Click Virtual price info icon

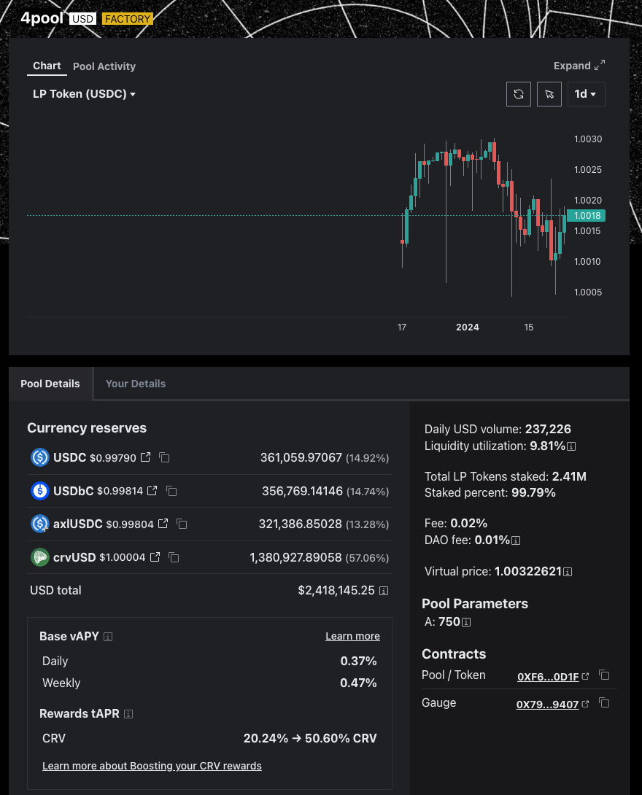[x=568, y=572]
